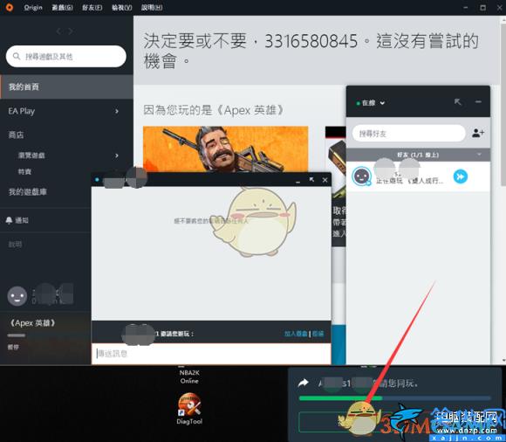Click the Apex download progress bar in the sidebar
This screenshot has width=506, height=442.
click(x=17, y=335)
